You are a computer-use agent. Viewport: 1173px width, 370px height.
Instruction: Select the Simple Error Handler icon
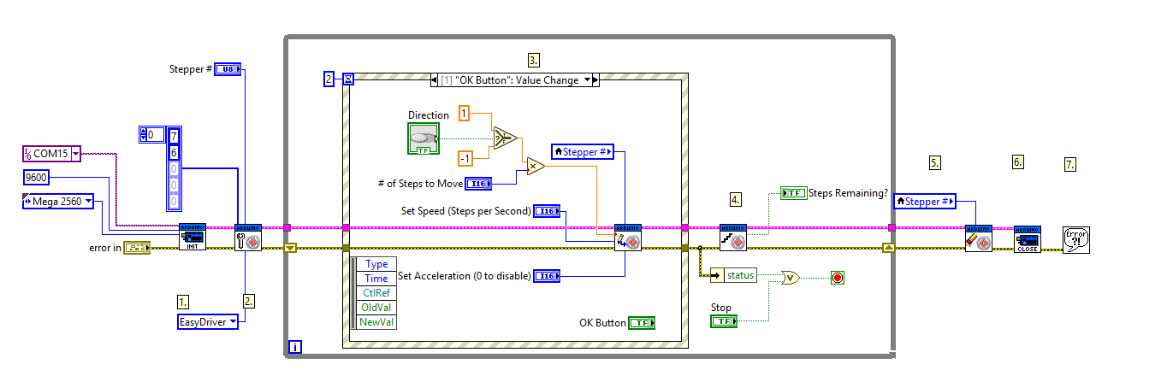tap(1075, 240)
